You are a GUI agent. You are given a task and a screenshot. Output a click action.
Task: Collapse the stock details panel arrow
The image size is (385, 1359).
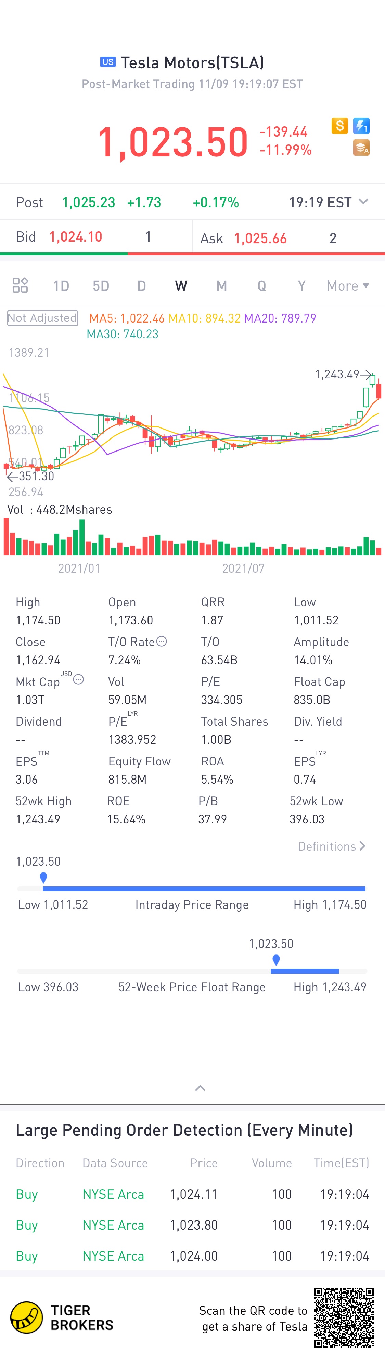tap(200, 1088)
